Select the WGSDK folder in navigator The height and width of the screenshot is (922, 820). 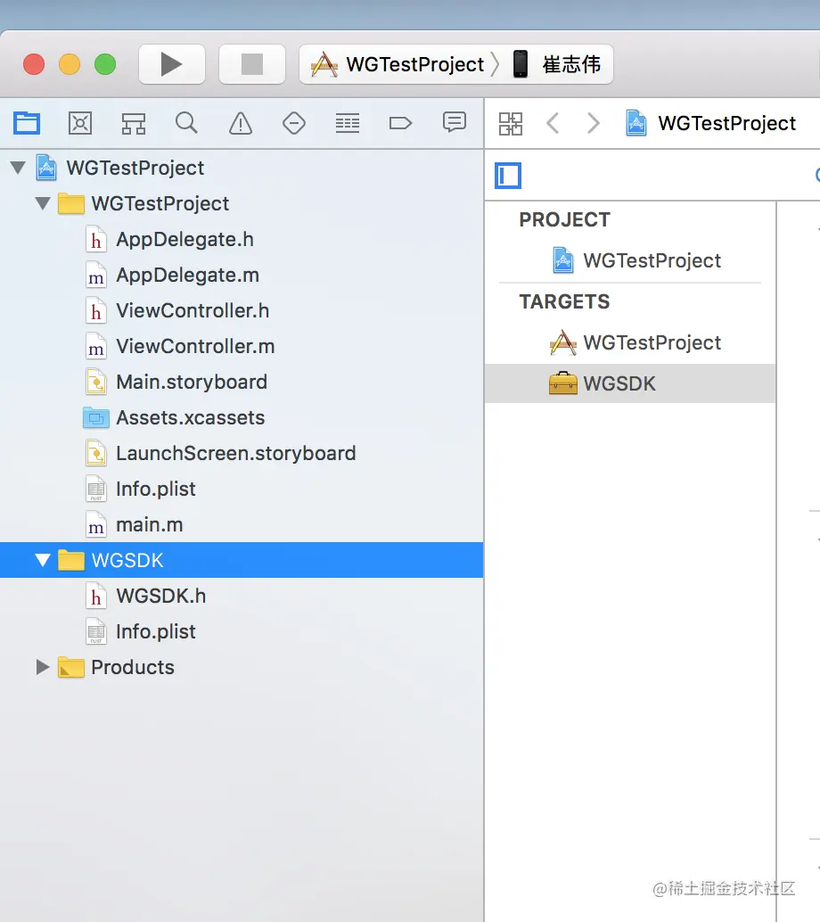point(242,560)
